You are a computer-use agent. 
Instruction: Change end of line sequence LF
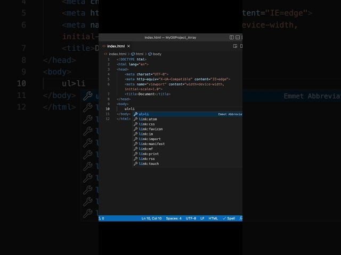202,218
